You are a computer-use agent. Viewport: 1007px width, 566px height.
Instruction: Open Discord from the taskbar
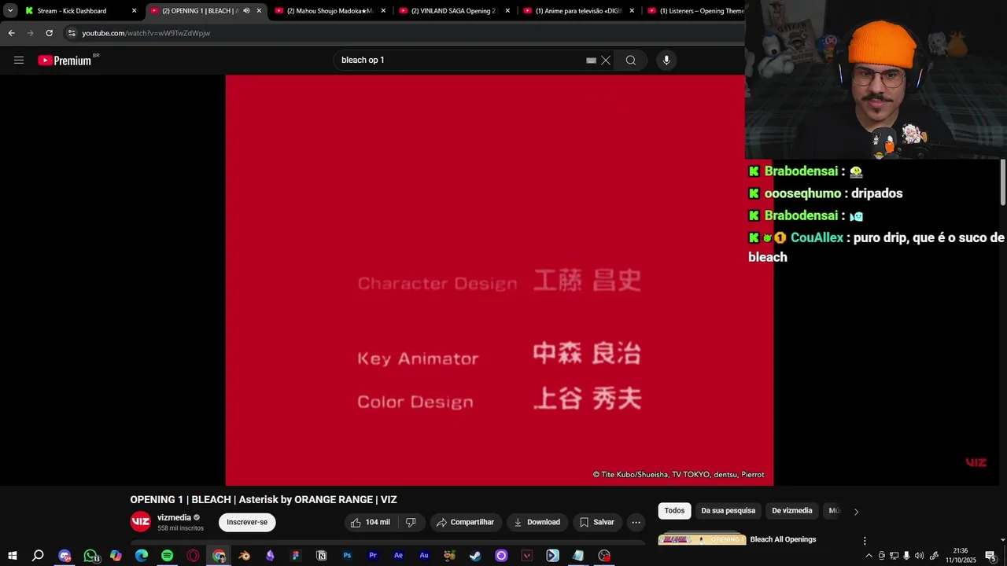[65, 556]
